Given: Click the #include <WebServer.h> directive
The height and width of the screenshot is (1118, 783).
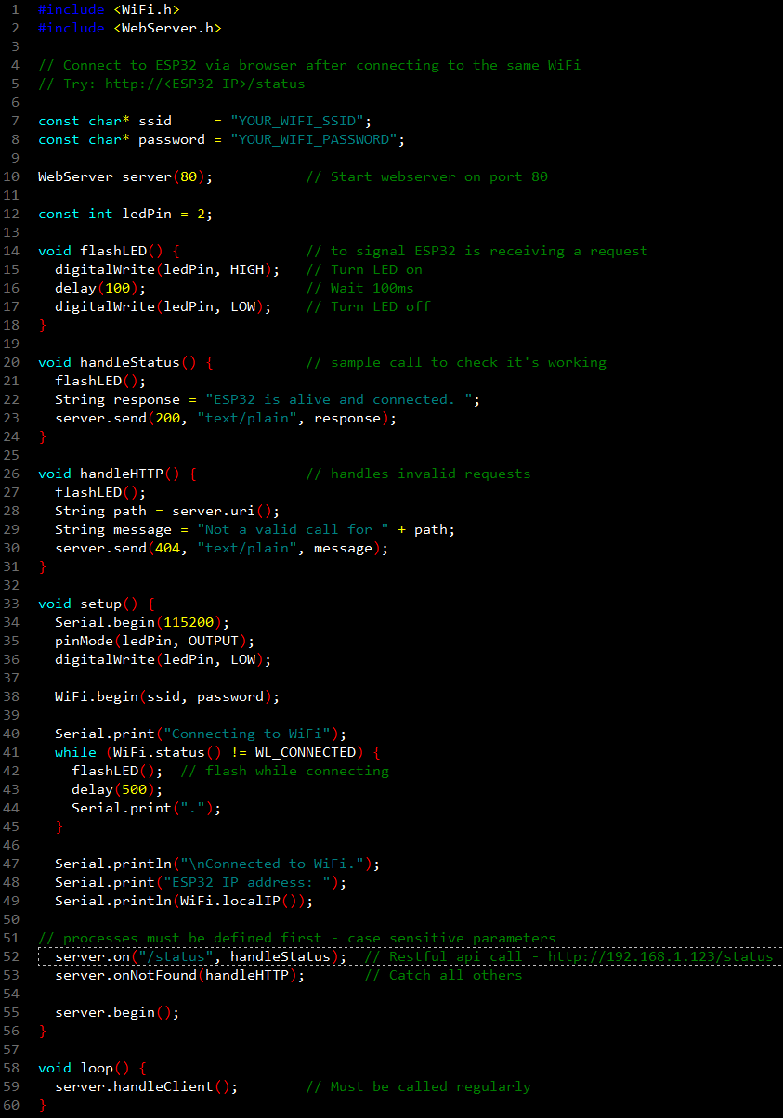Looking at the screenshot, I should tap(130, 28).
